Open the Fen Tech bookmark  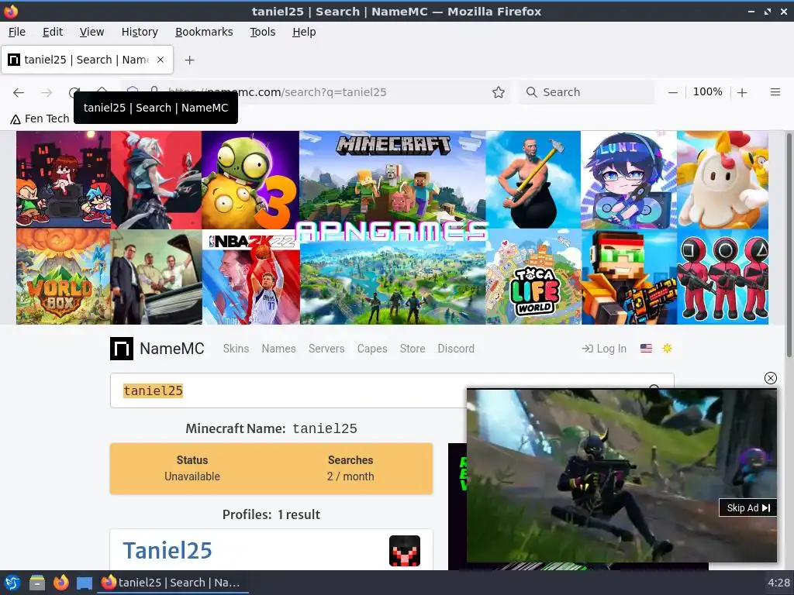coord(40,119)
